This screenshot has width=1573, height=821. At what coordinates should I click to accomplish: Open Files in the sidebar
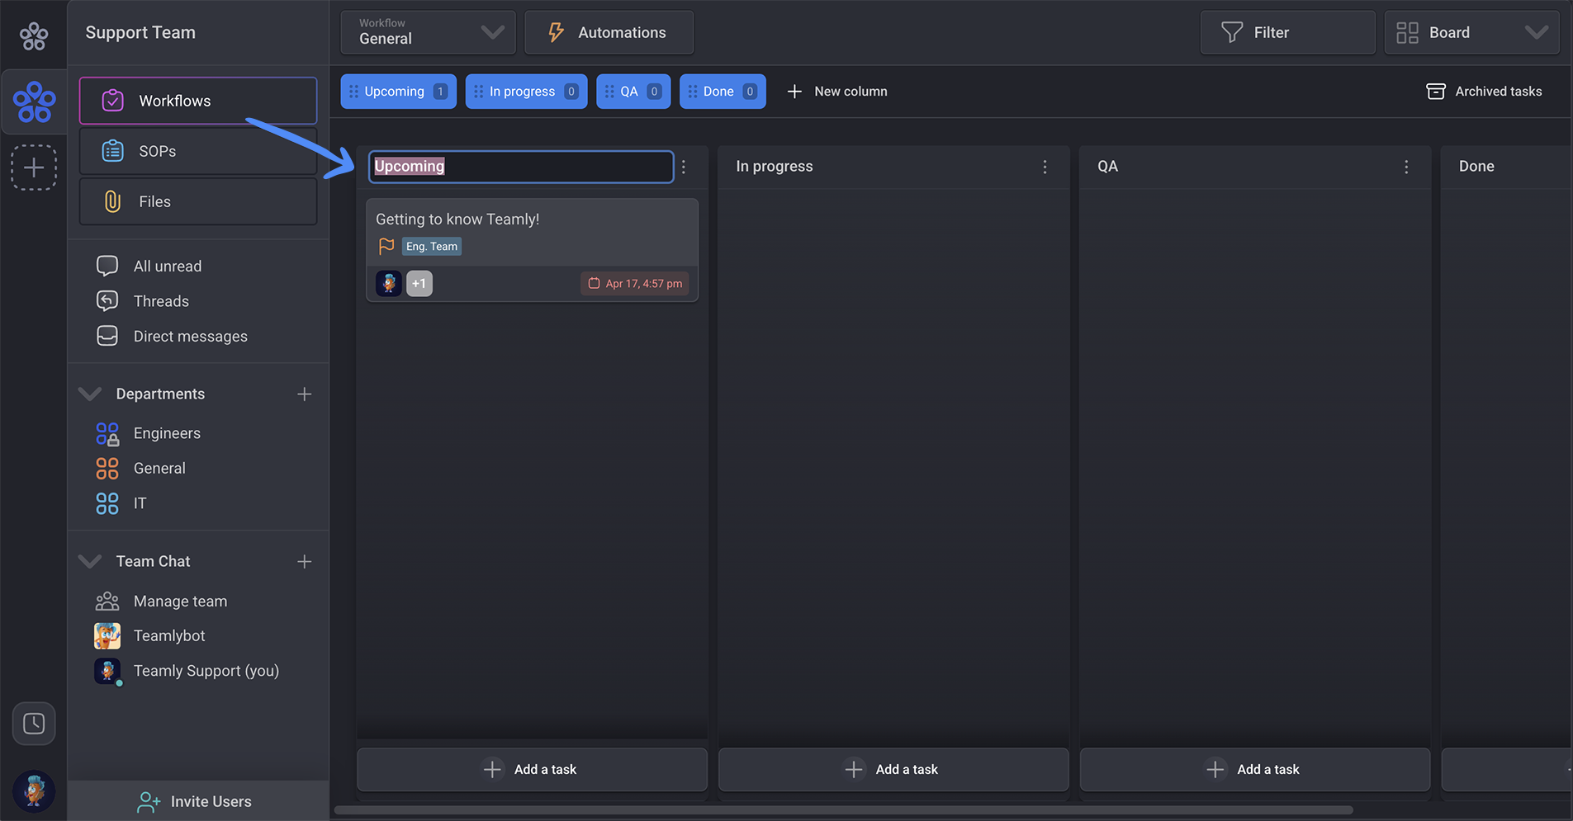pyautogui.click(x=198, y=201)
